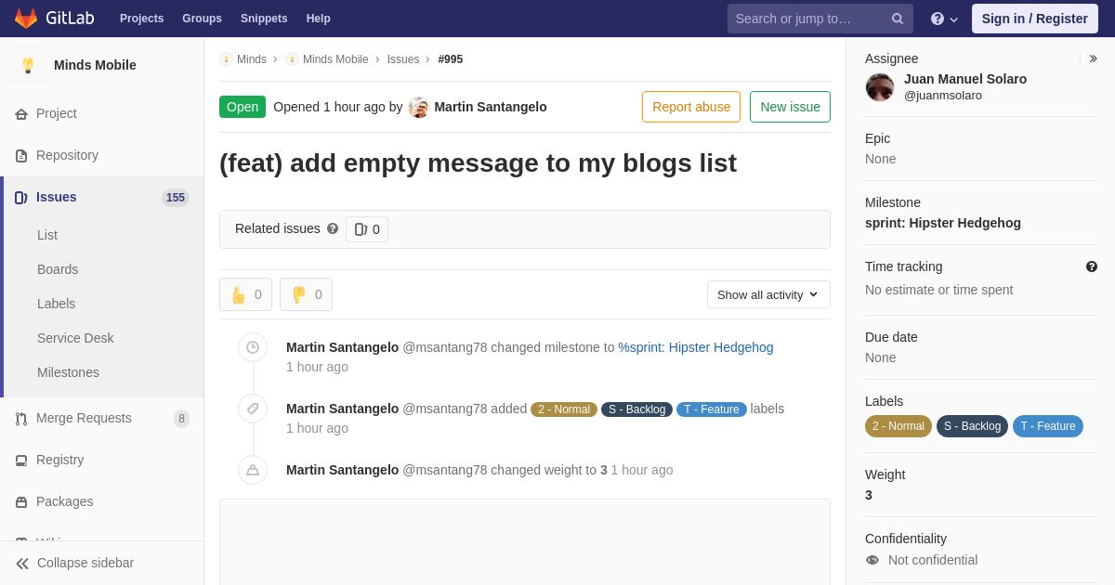Click the confidentiality eye icon

click(x=872, y=560)
